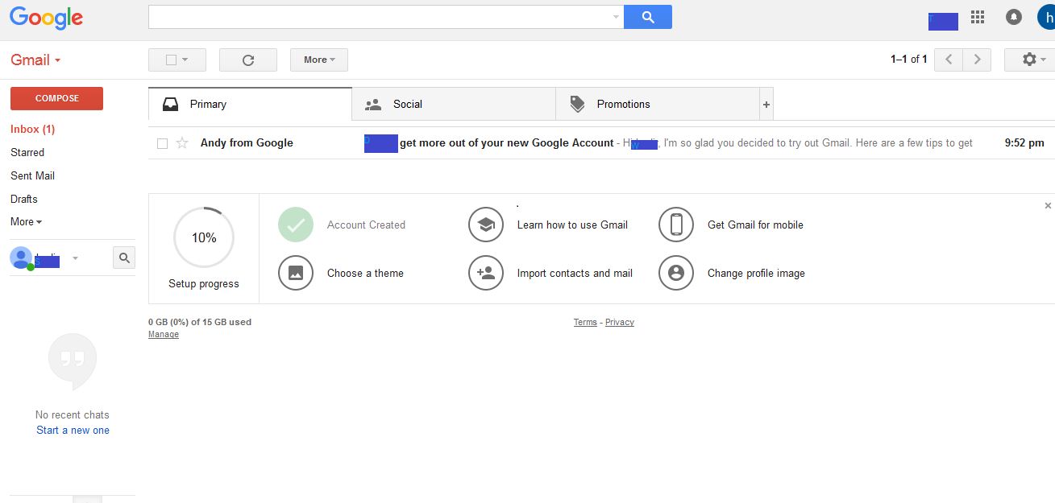
Task: Click the COMPOSE button
Action: 56,98
